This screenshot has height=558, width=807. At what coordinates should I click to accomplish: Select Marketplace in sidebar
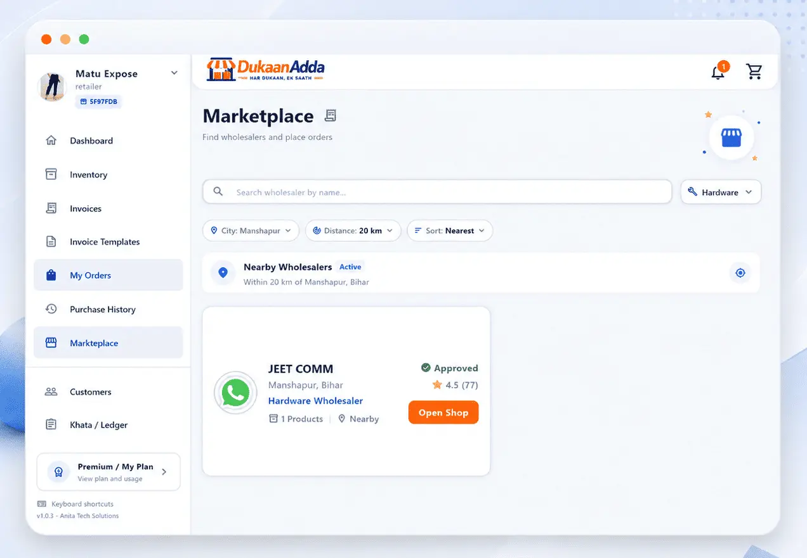[108, 343]
